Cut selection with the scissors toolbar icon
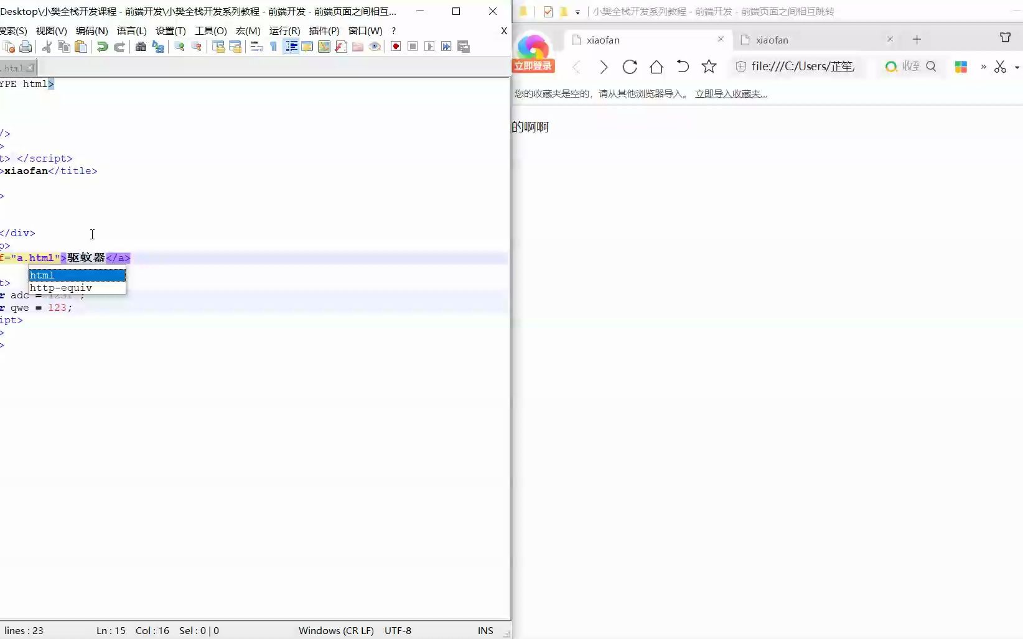Image resolution: width=1023 pixels, height=639 pixels. click(47, 47)
